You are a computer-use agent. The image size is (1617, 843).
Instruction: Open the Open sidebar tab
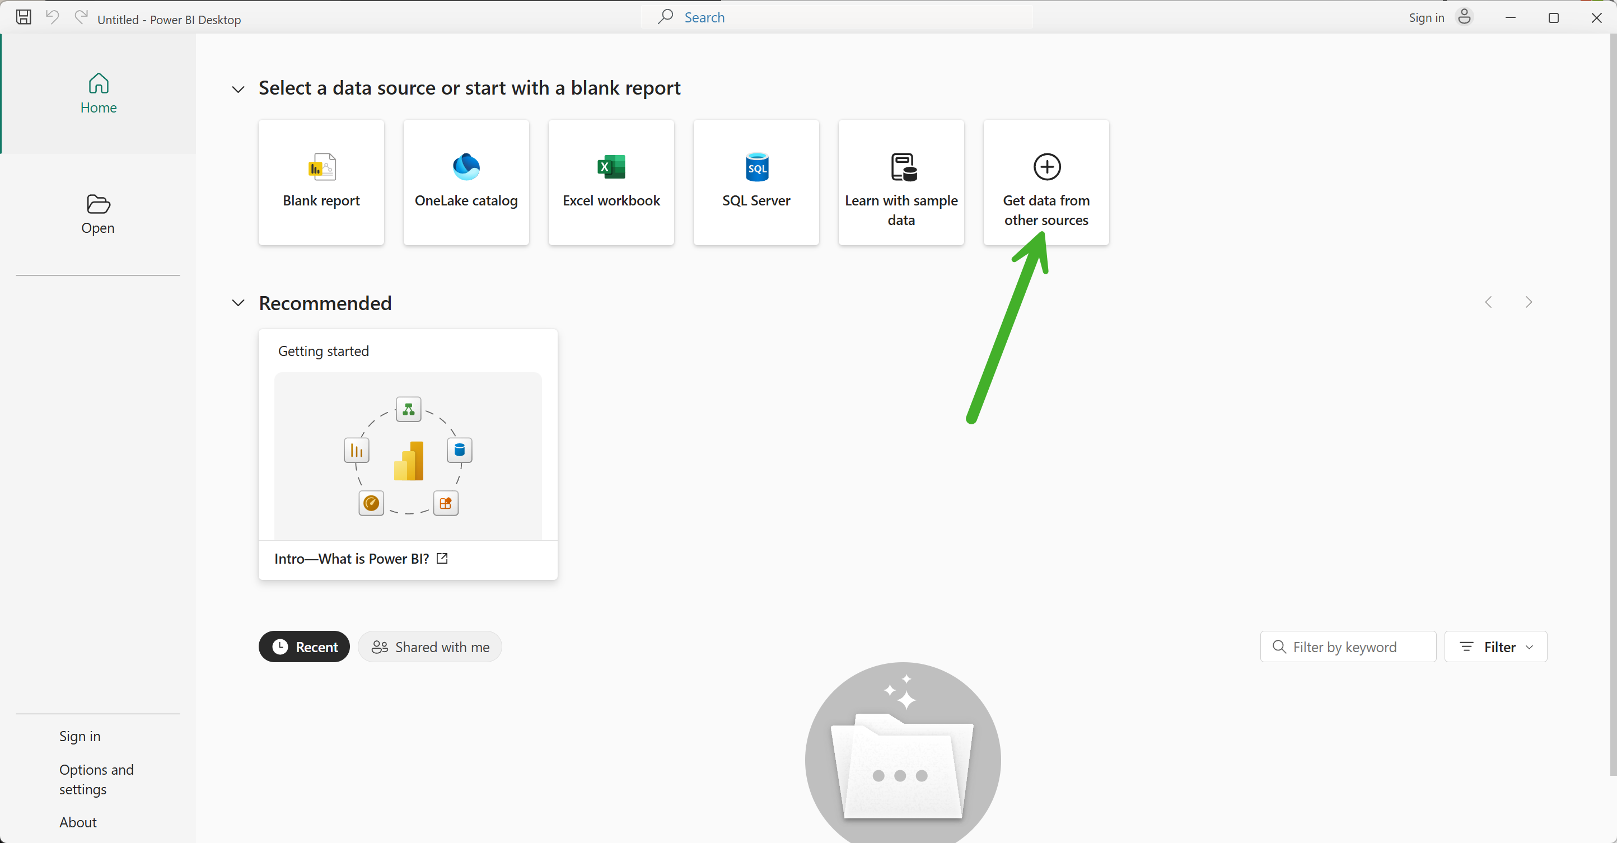98,215
